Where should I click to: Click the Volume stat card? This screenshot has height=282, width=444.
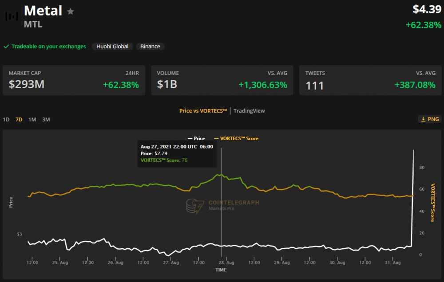[x=222, y=80]
